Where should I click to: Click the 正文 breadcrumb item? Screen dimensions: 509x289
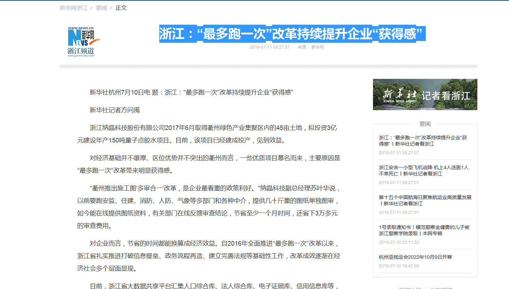(121, 8)
